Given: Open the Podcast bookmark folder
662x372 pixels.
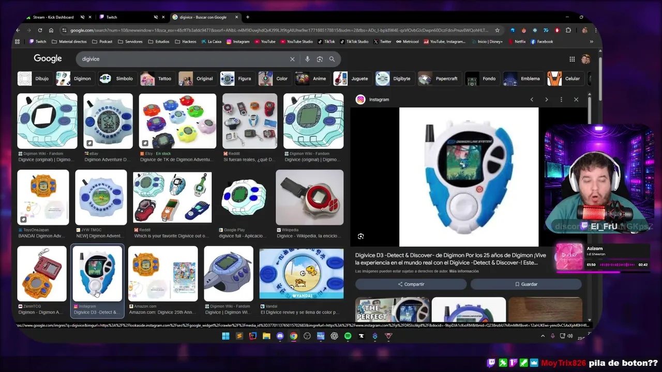Looking at the screenshot, I should [x=102, y=41].
